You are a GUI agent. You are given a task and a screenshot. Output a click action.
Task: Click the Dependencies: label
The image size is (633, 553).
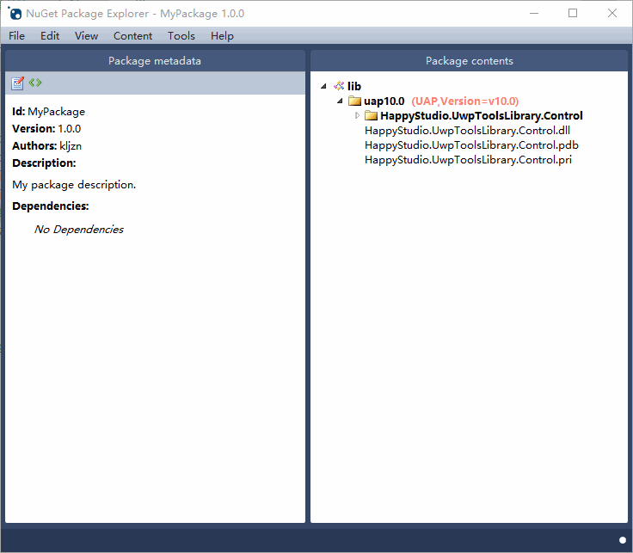click(x=51, y=206)
